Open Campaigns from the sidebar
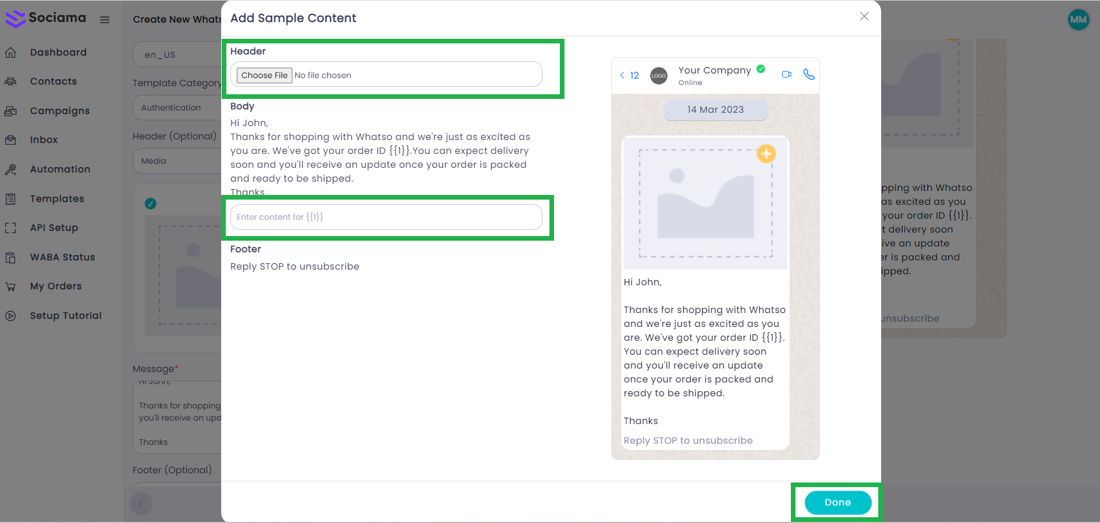 click(59, 111)
